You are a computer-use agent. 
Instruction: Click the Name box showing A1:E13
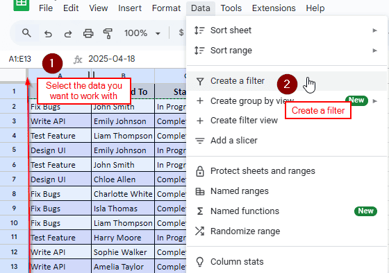coord(20,59)
